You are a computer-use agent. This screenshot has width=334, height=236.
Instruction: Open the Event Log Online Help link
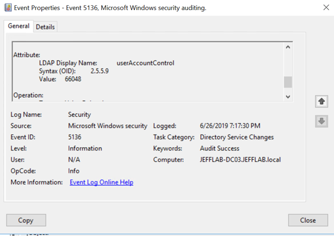pyautogui.click(x=101, y=183)
